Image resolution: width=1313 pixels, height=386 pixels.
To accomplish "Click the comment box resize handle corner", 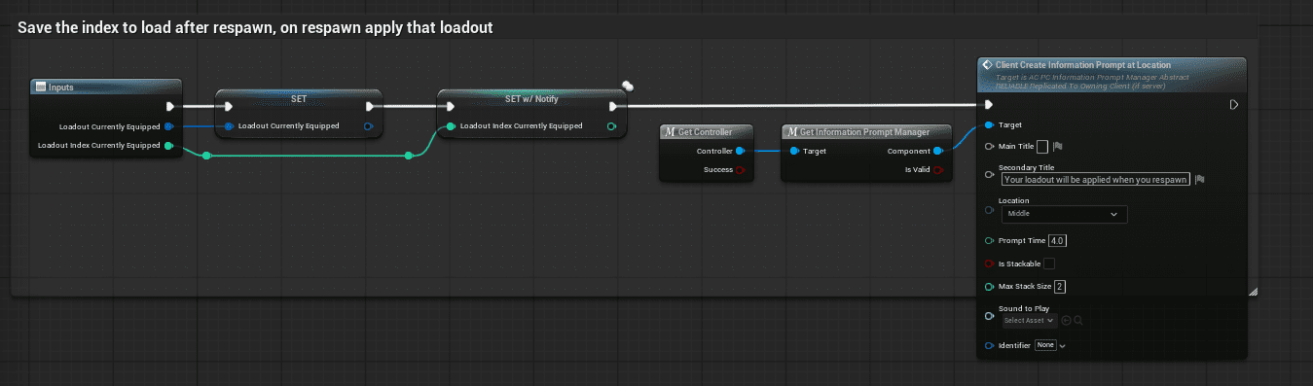I will pyautogui.click(x=1253, y=291).
